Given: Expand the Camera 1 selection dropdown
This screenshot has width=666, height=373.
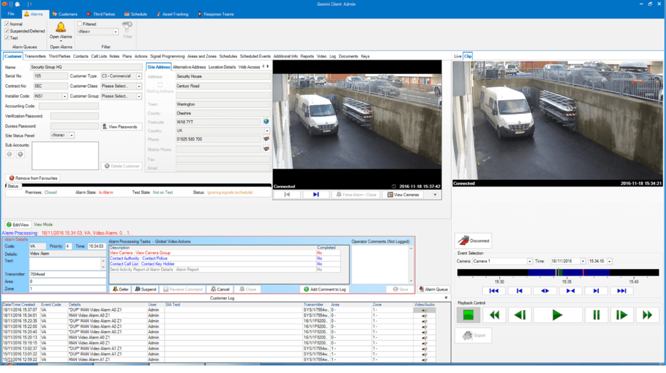Looking at the screenshot, I should [529, 261].
